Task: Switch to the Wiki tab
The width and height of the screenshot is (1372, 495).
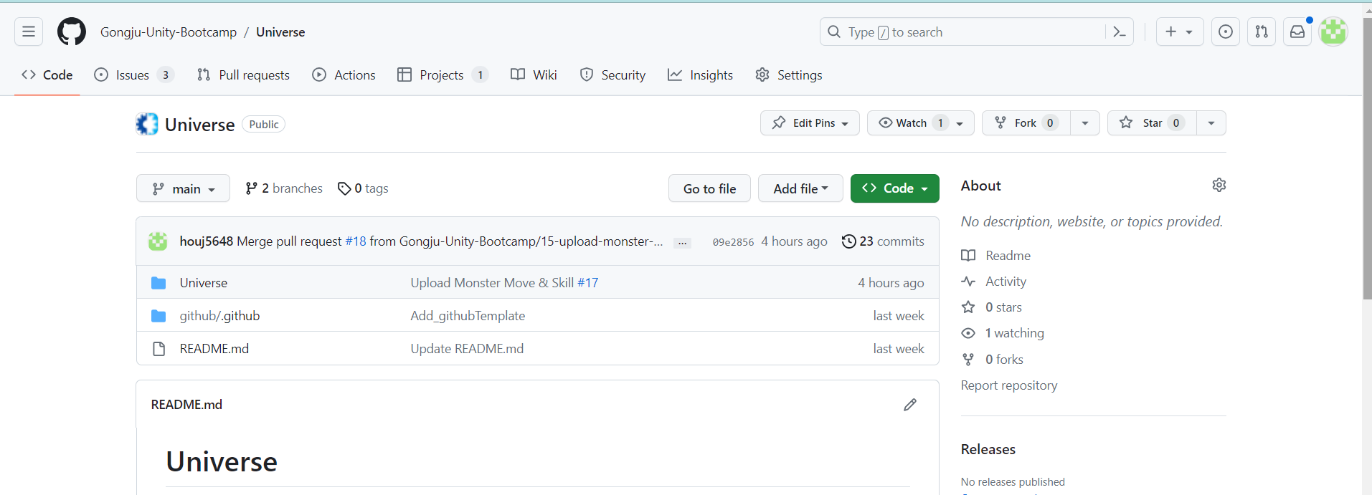Action: (x=534, y=75)
